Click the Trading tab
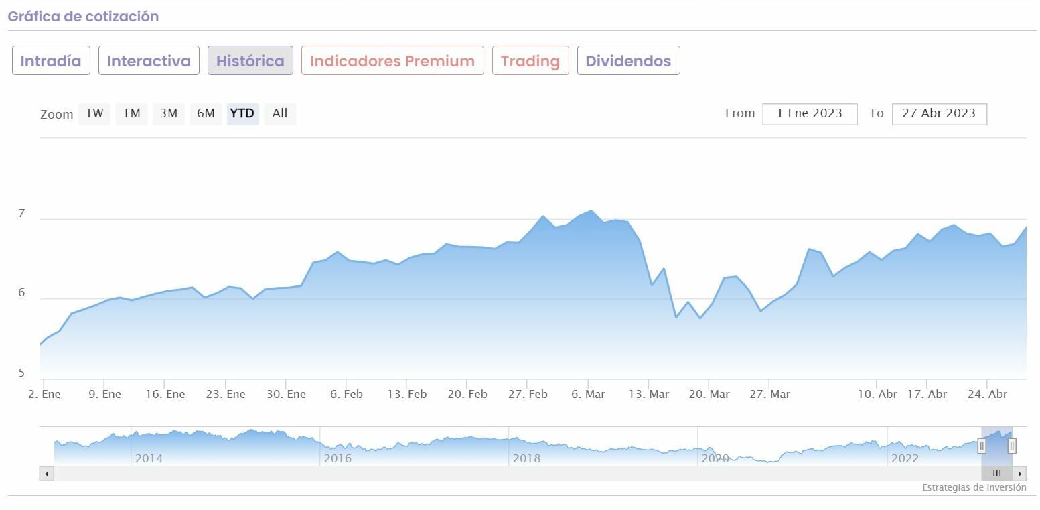 pyautogui.click(x=530, y=60)
